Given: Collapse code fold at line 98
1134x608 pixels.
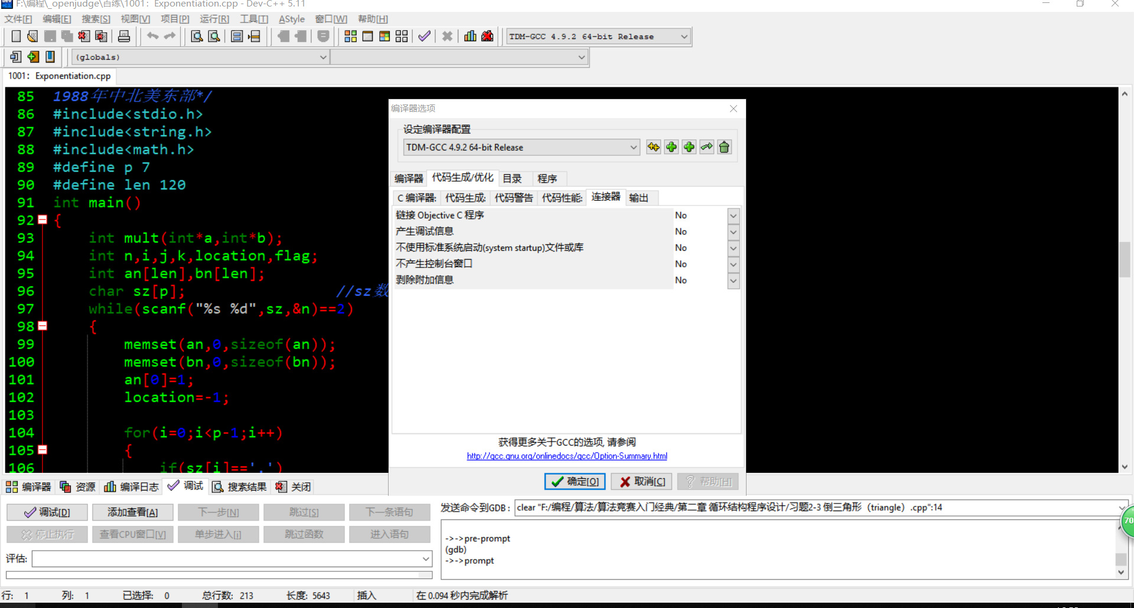Looking at the screenshot, I should [x=43, y=326].
